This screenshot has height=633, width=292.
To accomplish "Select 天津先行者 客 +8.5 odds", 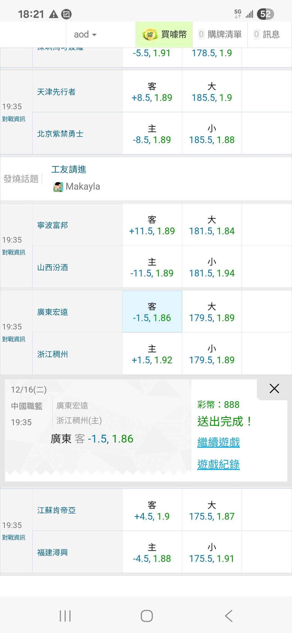I will click(x=152, y=92).
